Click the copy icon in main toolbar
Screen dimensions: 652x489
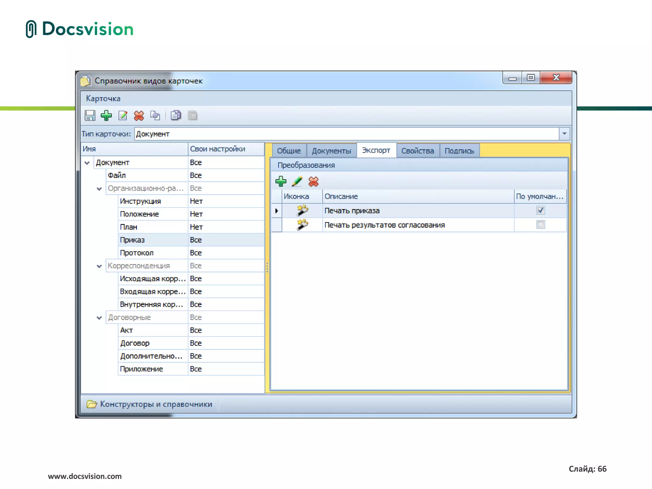[176, 116]
